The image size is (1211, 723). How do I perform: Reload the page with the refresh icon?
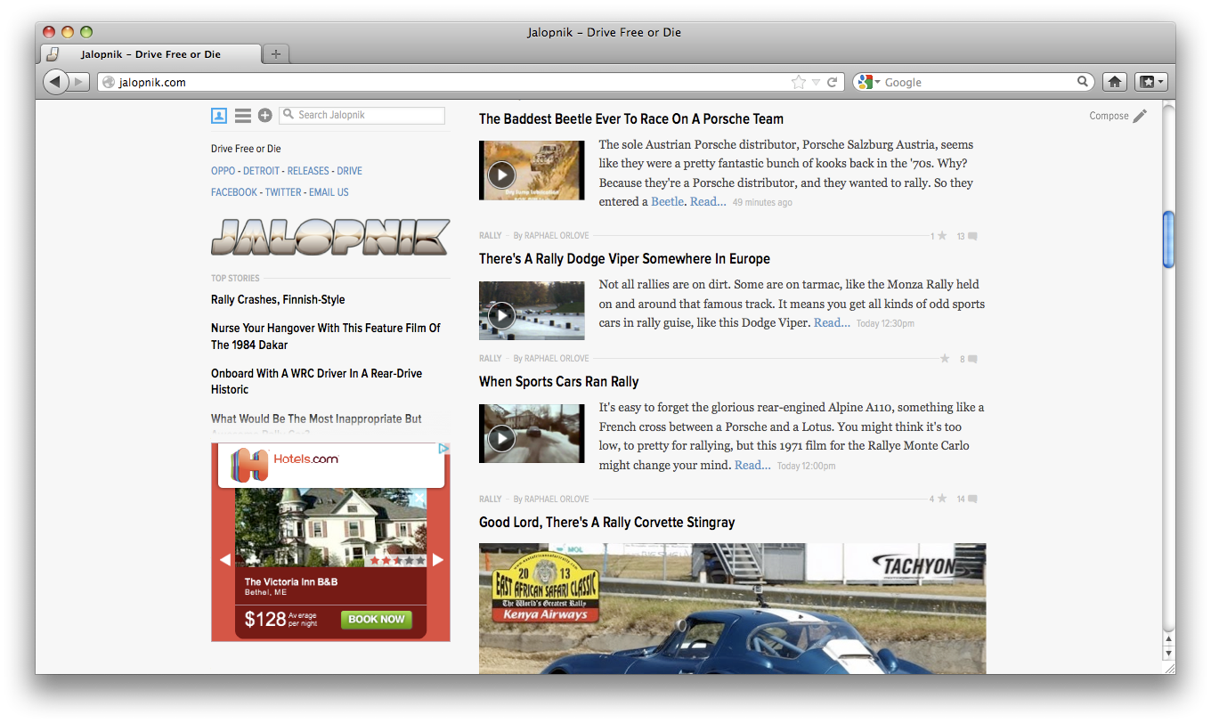833,82
